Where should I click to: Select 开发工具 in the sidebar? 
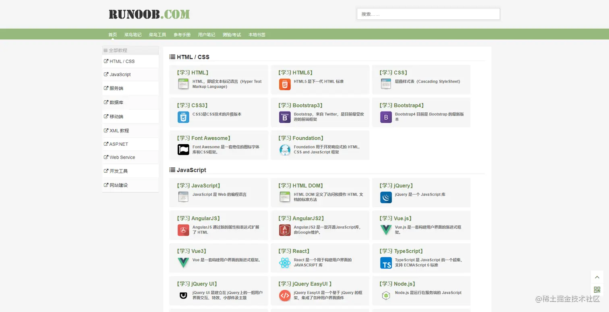point(130,171)
